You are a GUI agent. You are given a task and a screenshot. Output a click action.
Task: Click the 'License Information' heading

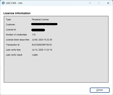pos(17,13)
